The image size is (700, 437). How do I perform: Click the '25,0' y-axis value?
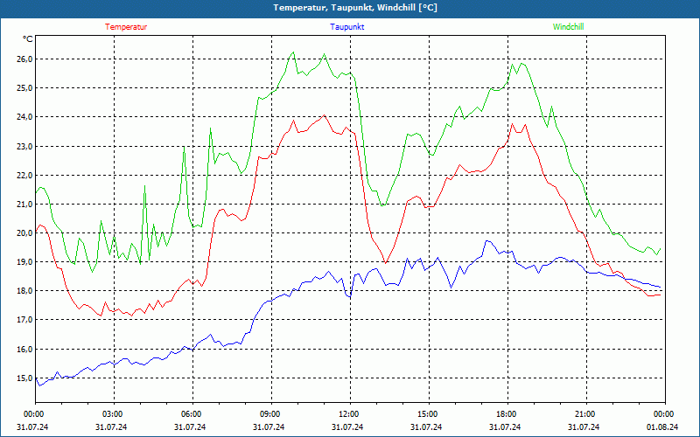(24, 88)
